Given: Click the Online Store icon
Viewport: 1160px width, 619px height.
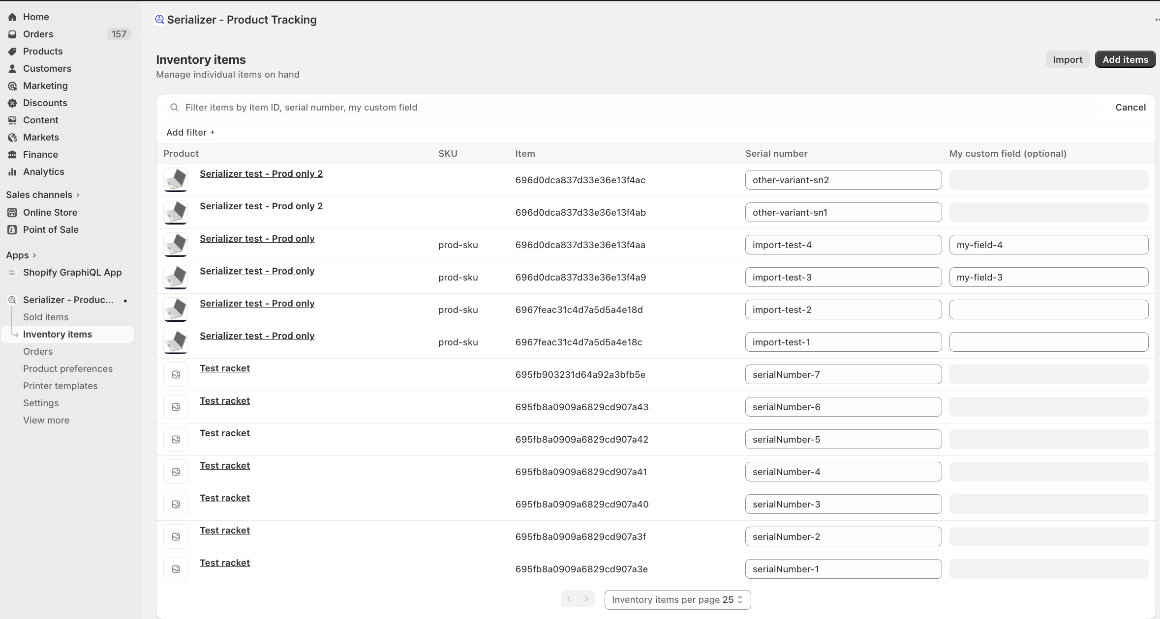Looking at the screenshot, I should pos(12,213).
